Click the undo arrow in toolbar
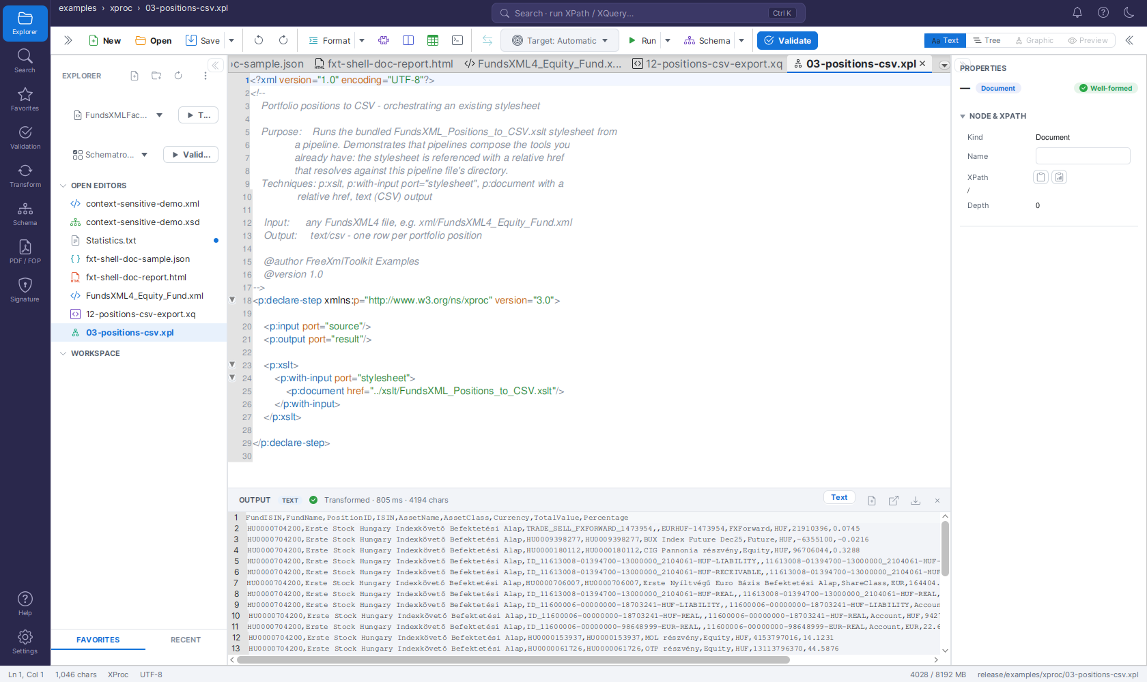The height and width of the screenshot is (682, 1147). pos(259,40)
